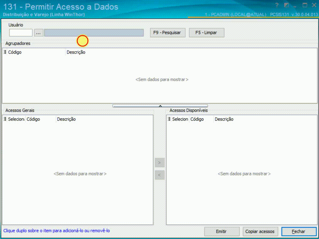Open Acessos Disponíveis grid column chooser icon
The height and width of the screenshot is (239, 319).
(169, 119)
